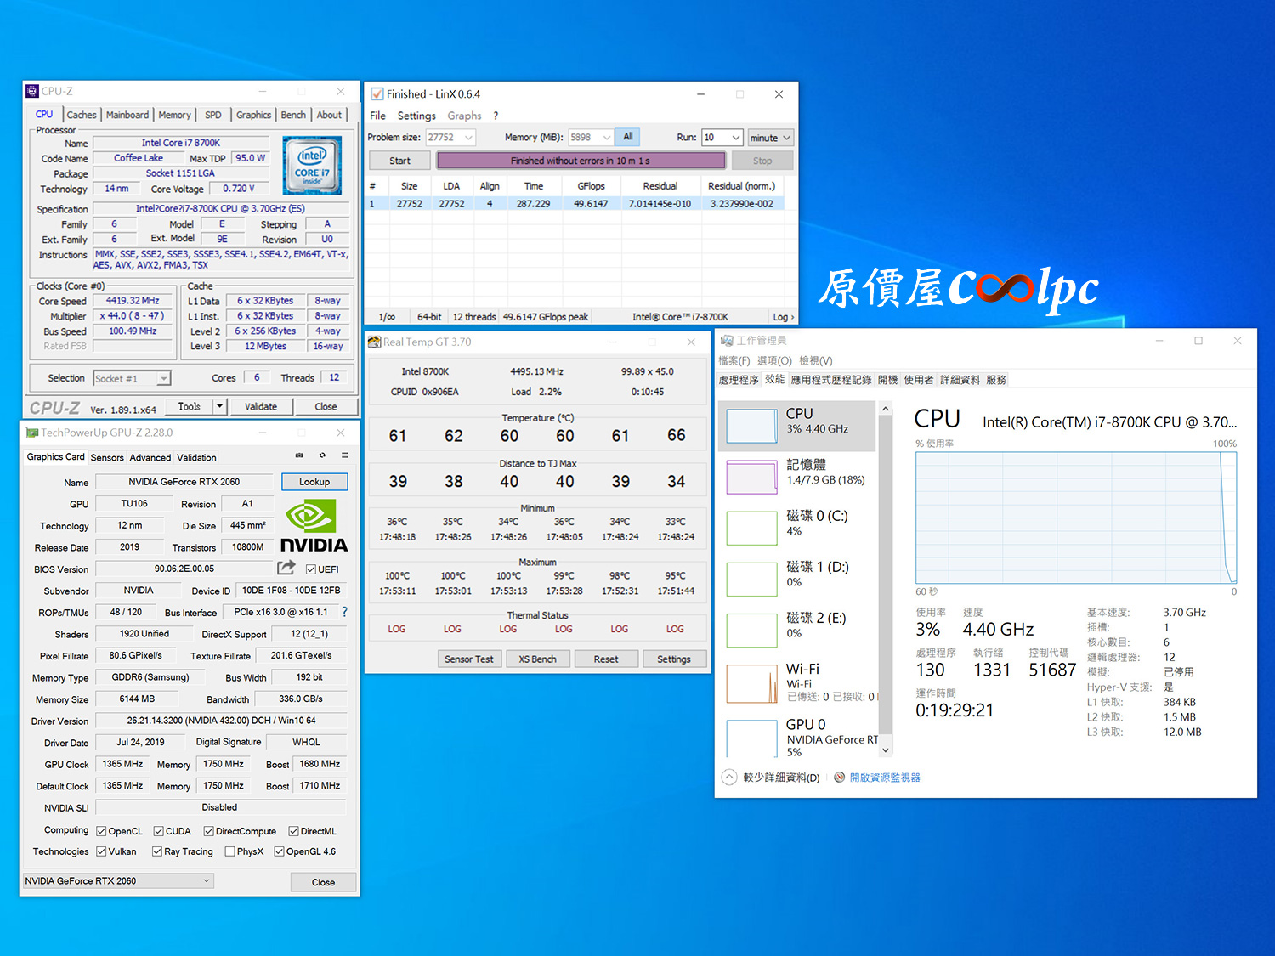This screenshot has height=956, width=1275.
Task: Open the Settings menu in LinX
Action: pos(416,116)
